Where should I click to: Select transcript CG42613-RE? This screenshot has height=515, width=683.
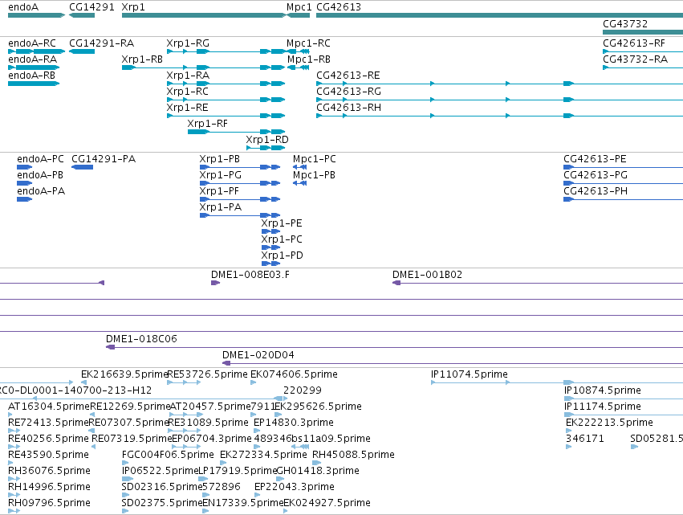click(x=500, y=84)
